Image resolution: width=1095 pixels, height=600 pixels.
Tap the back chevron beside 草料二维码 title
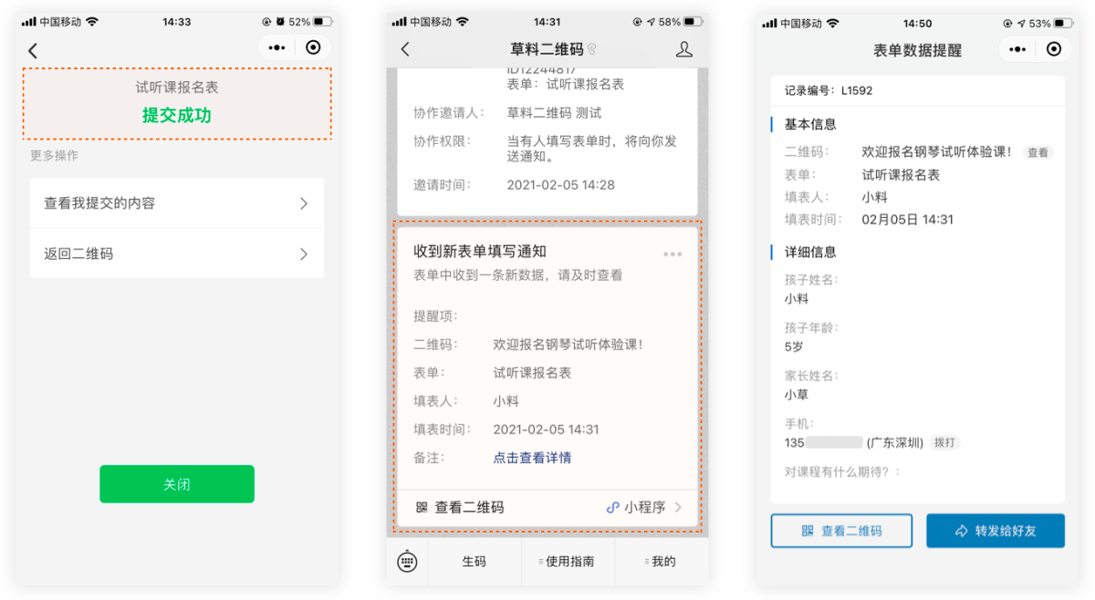tap(405, 49)
